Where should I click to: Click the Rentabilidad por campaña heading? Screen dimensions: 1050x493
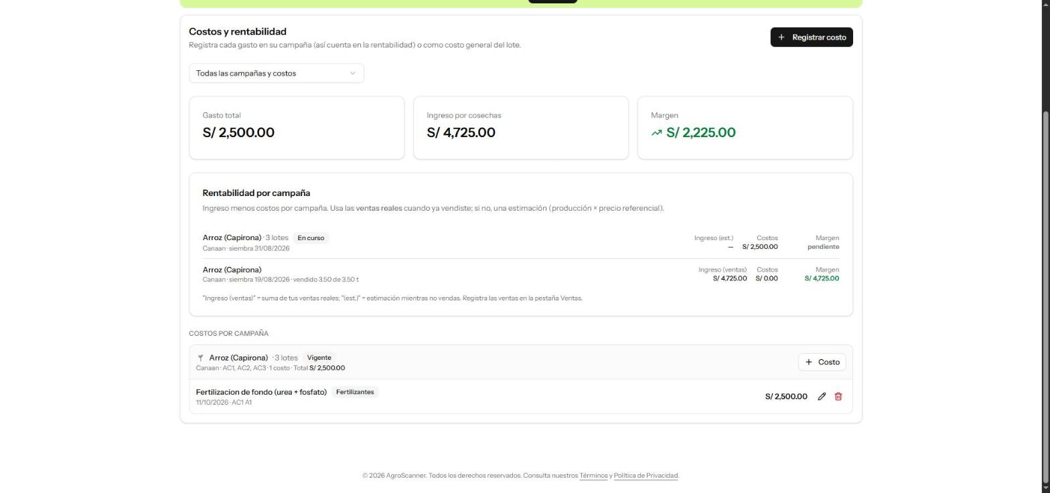(x=256, y=193)
